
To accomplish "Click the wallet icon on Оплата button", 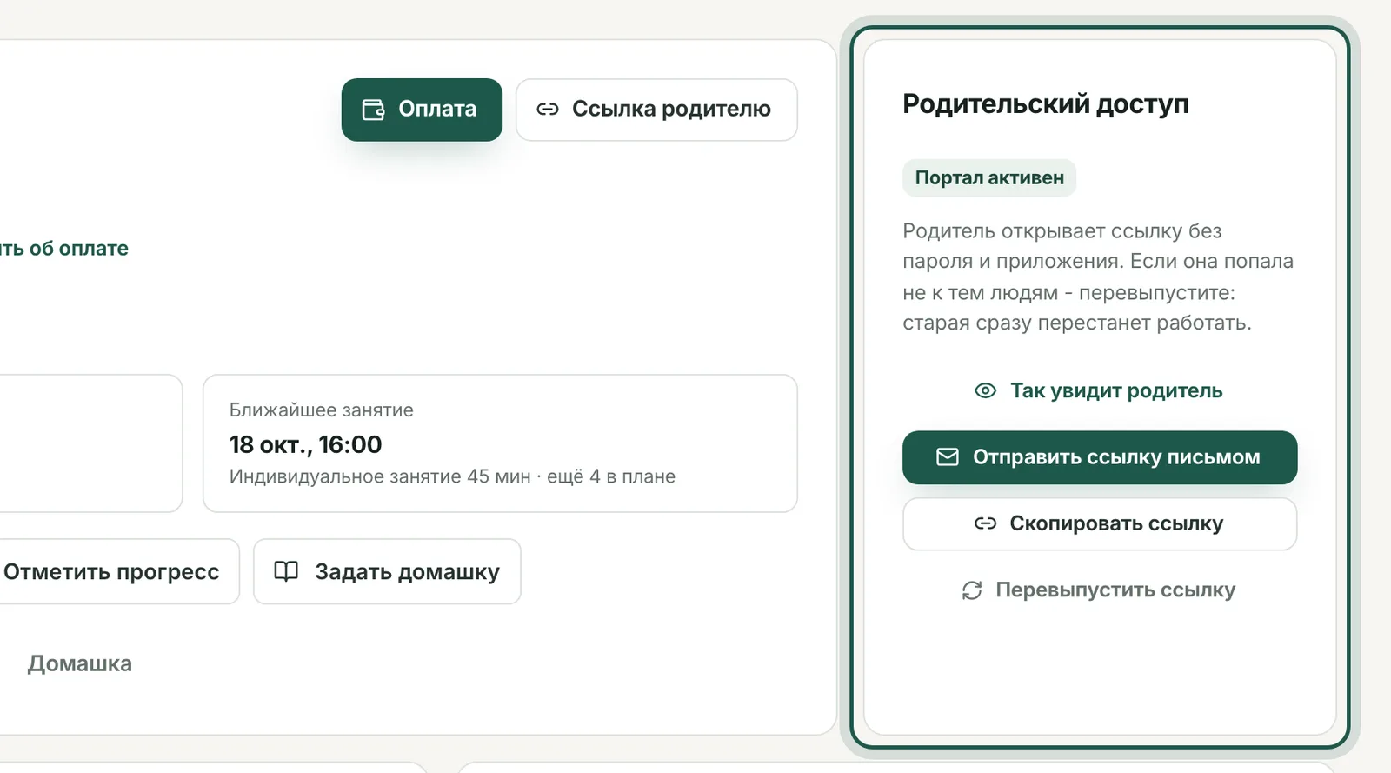I will [x=373, y=110].
